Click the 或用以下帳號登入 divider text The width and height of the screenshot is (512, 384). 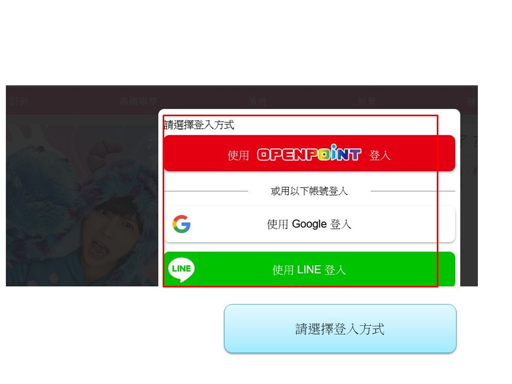point(309,191)
